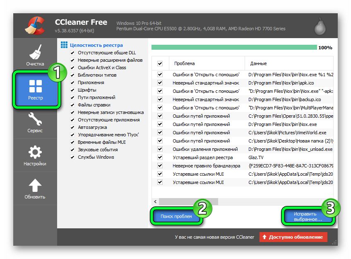Screen dimensions: 351x259
Task: Toggle Отсутствующие общие DLL checkbox
Action: pyautogui.click(x=72, y=53)
